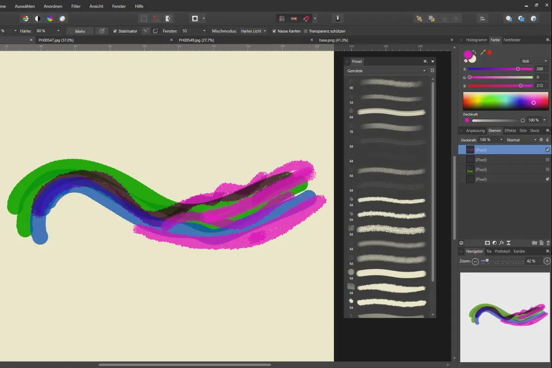Click the insert inside selection icon
Image resolution: width=552 pixels, height=368 pixels.
(x=534, y=19)
